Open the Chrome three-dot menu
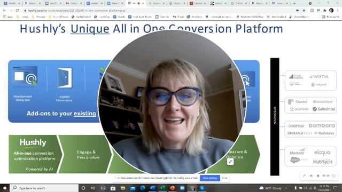Viewport: 342px width, 192px height. (x=338, y=11)
